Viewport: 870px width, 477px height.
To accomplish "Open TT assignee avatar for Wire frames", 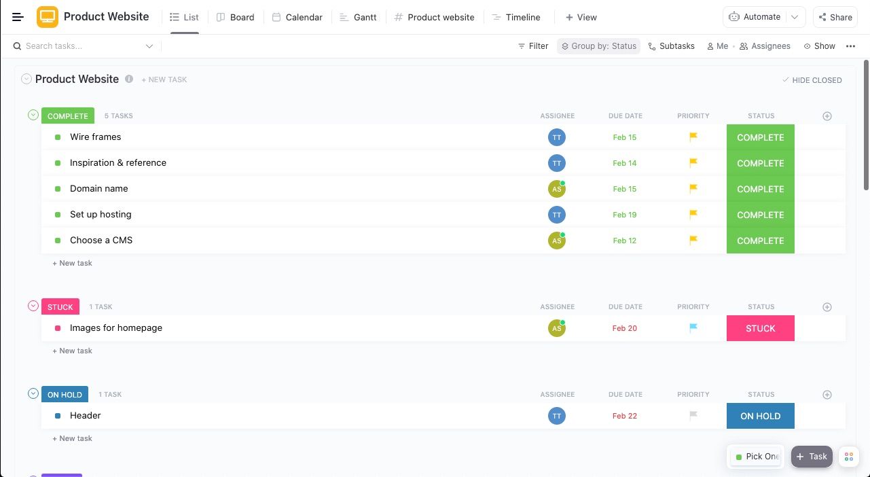I will coord(557,137).
